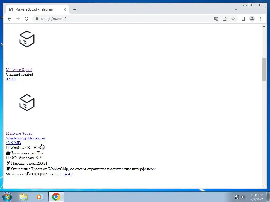The image size is (270, 202).
Task: Open a new tab with the plus button
Action: tap(75, 9)
